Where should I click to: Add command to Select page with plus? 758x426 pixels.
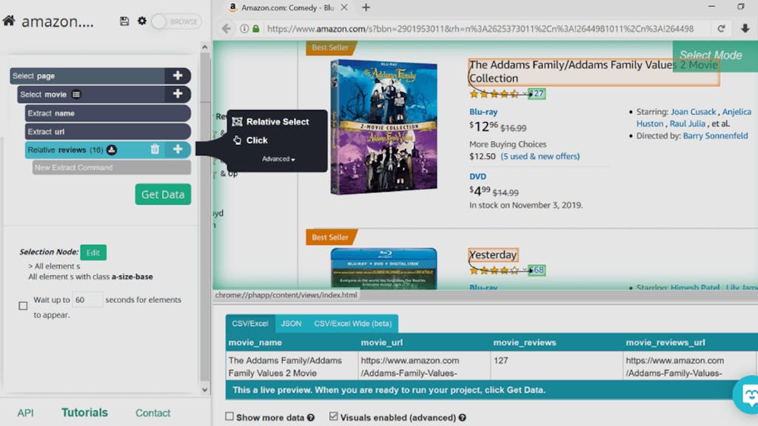tap(178, 76)
